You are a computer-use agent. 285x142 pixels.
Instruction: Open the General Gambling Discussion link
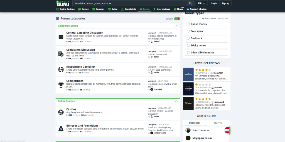[85, 33]
